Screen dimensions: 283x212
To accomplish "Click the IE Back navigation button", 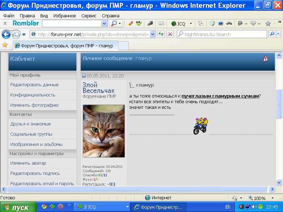I will 6,34.
